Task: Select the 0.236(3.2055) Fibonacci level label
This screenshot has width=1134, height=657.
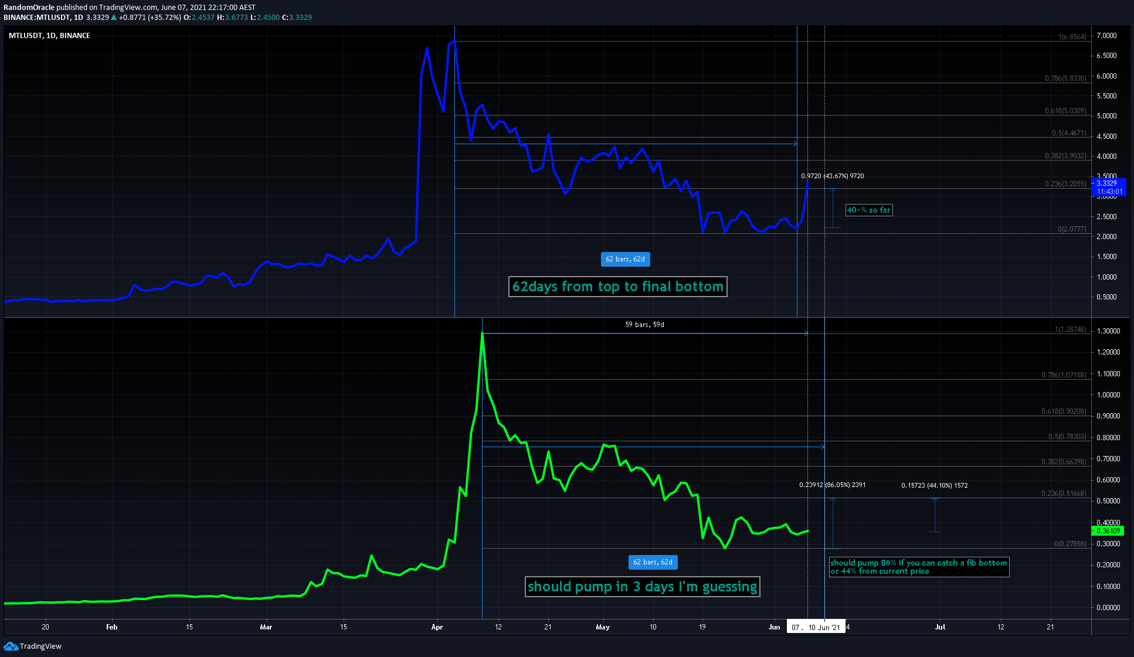Action: coord(1065,184)
